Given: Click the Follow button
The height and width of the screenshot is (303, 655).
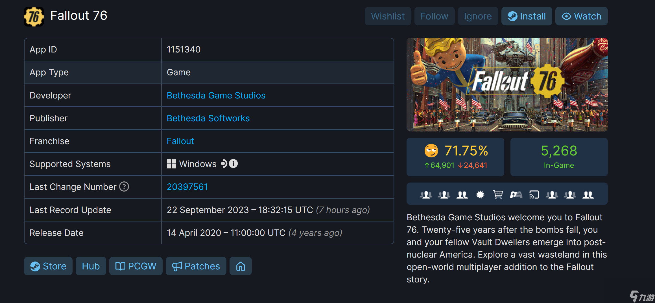Looking at the screenshot, I should 435,16.
